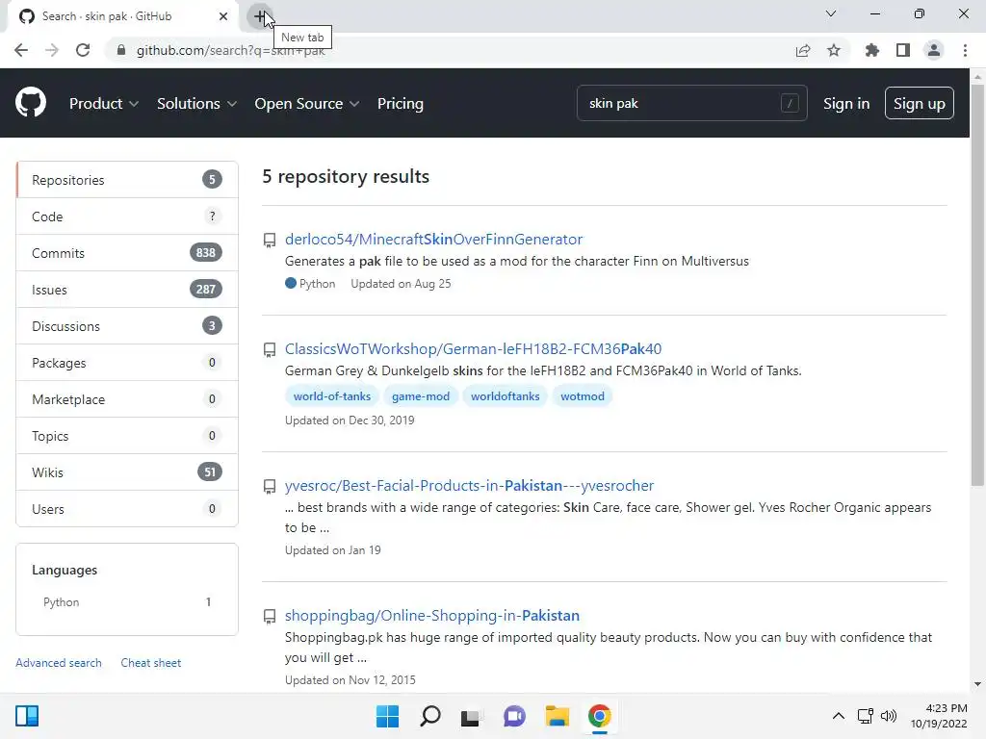This screenshot has width=986, height=739.
Task: Open File Explorer on taskbar
Action: pyautogui.click(x=558, y=716)
